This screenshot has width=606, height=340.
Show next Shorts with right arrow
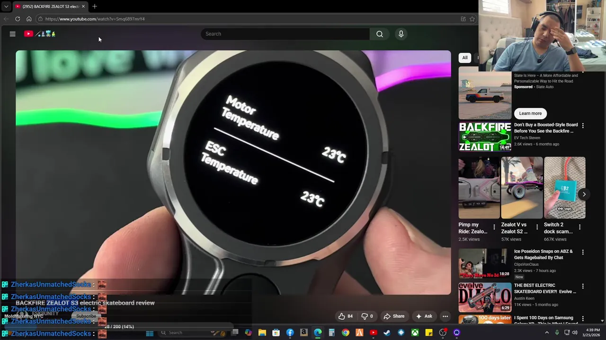tap(584, 194)
